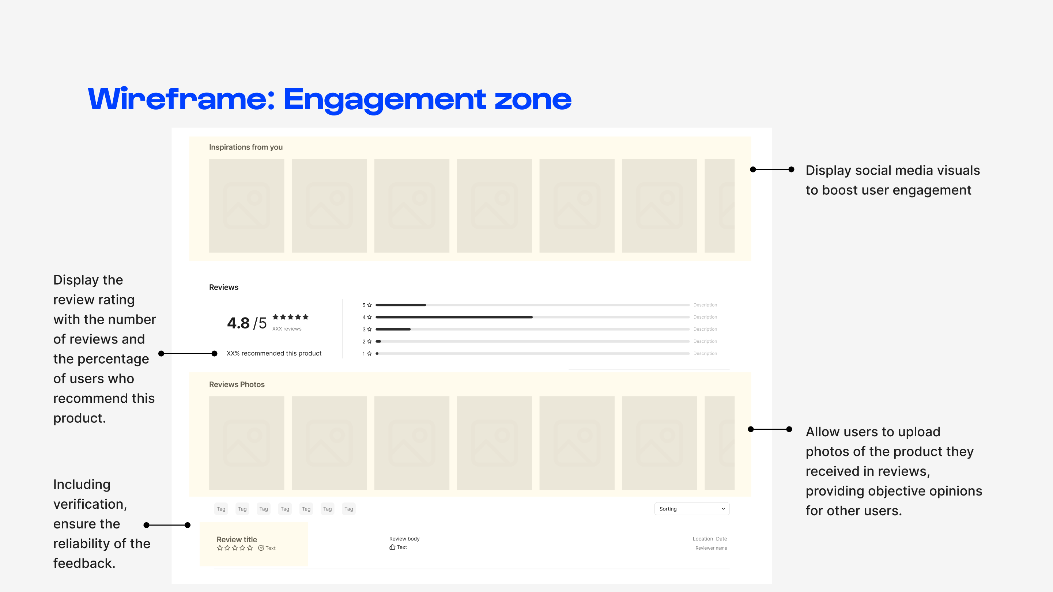The width and height of the screenshot is (1053, 592).
Task: Click the fifth empty star under Review title
Action: [250, 548]
